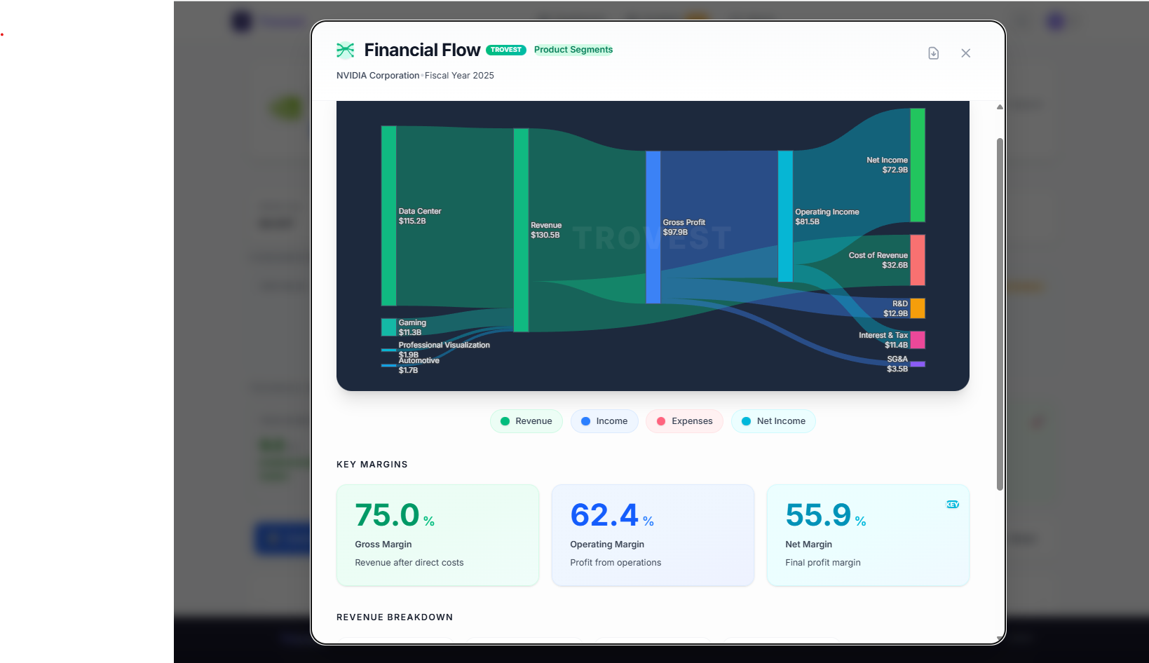Click the KEY MARGINS heading

pyautogui.click(x=372, y=465)
